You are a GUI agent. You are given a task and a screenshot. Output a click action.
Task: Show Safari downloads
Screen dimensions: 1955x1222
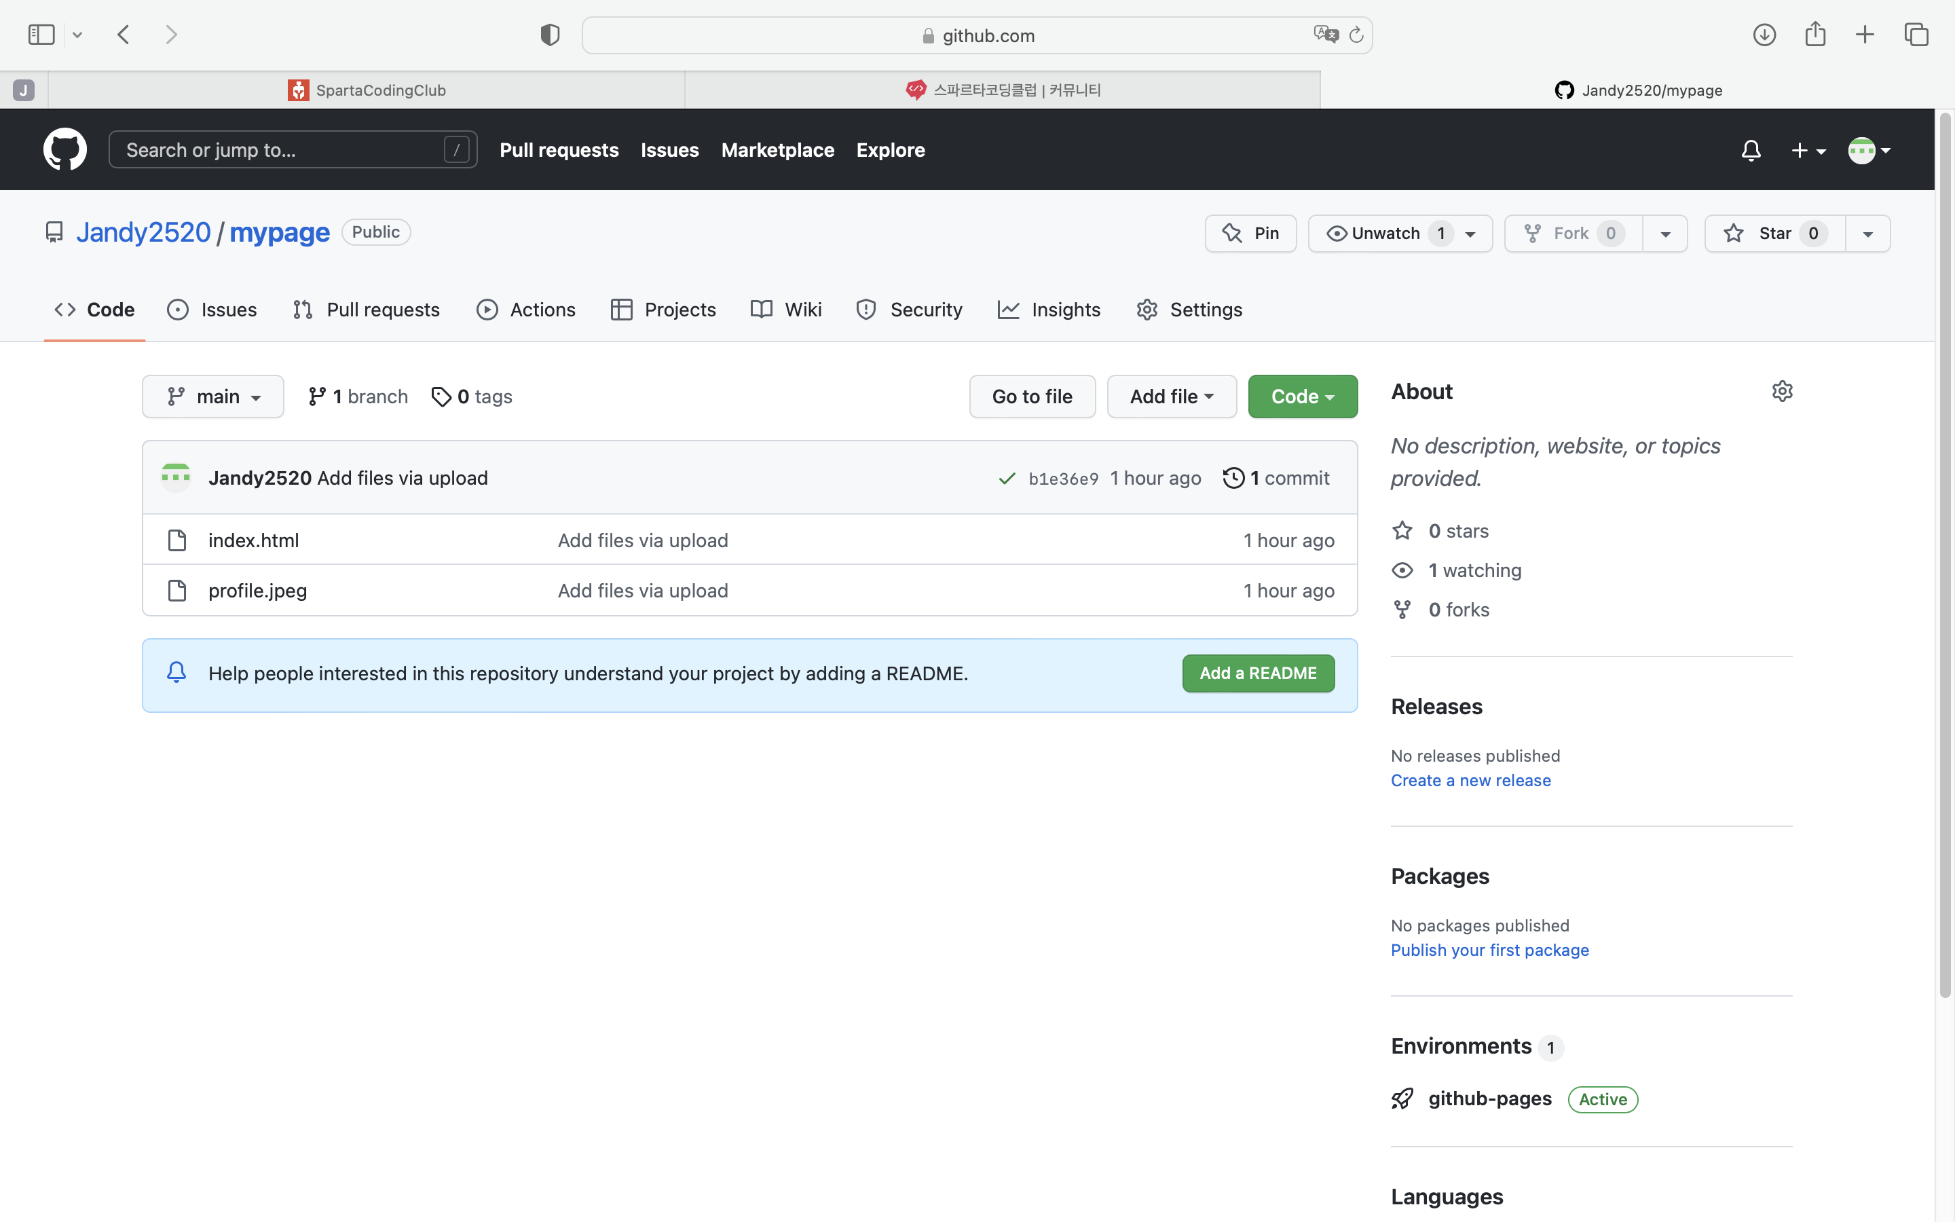pyautogui.click(x=1764, y=35)
